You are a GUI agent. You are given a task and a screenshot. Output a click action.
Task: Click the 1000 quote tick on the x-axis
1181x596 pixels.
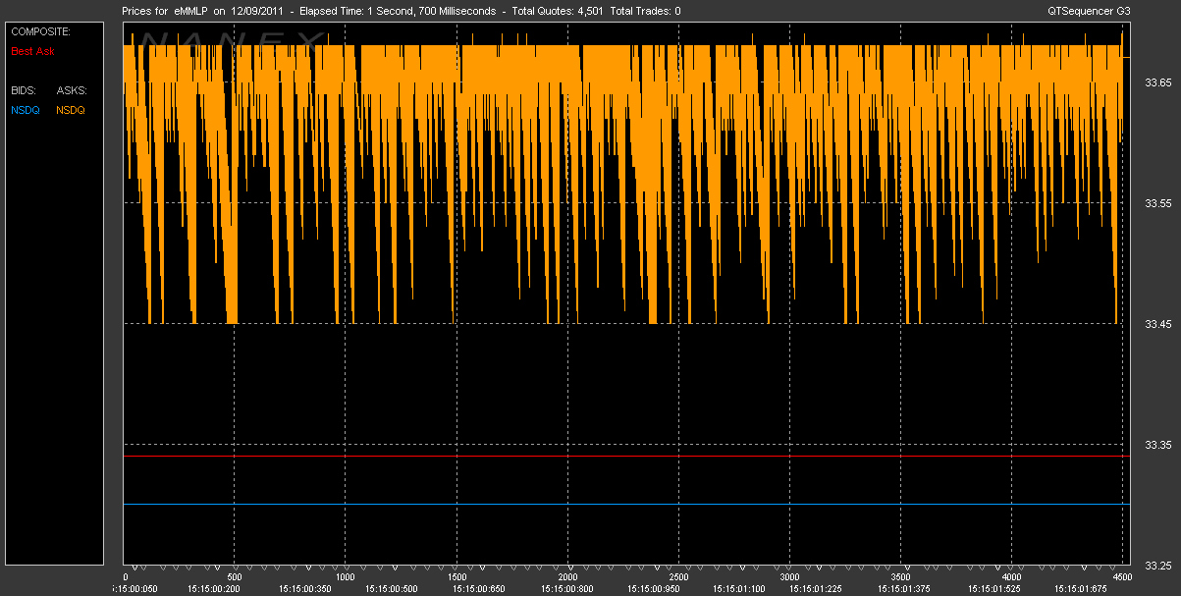[345, 577]
